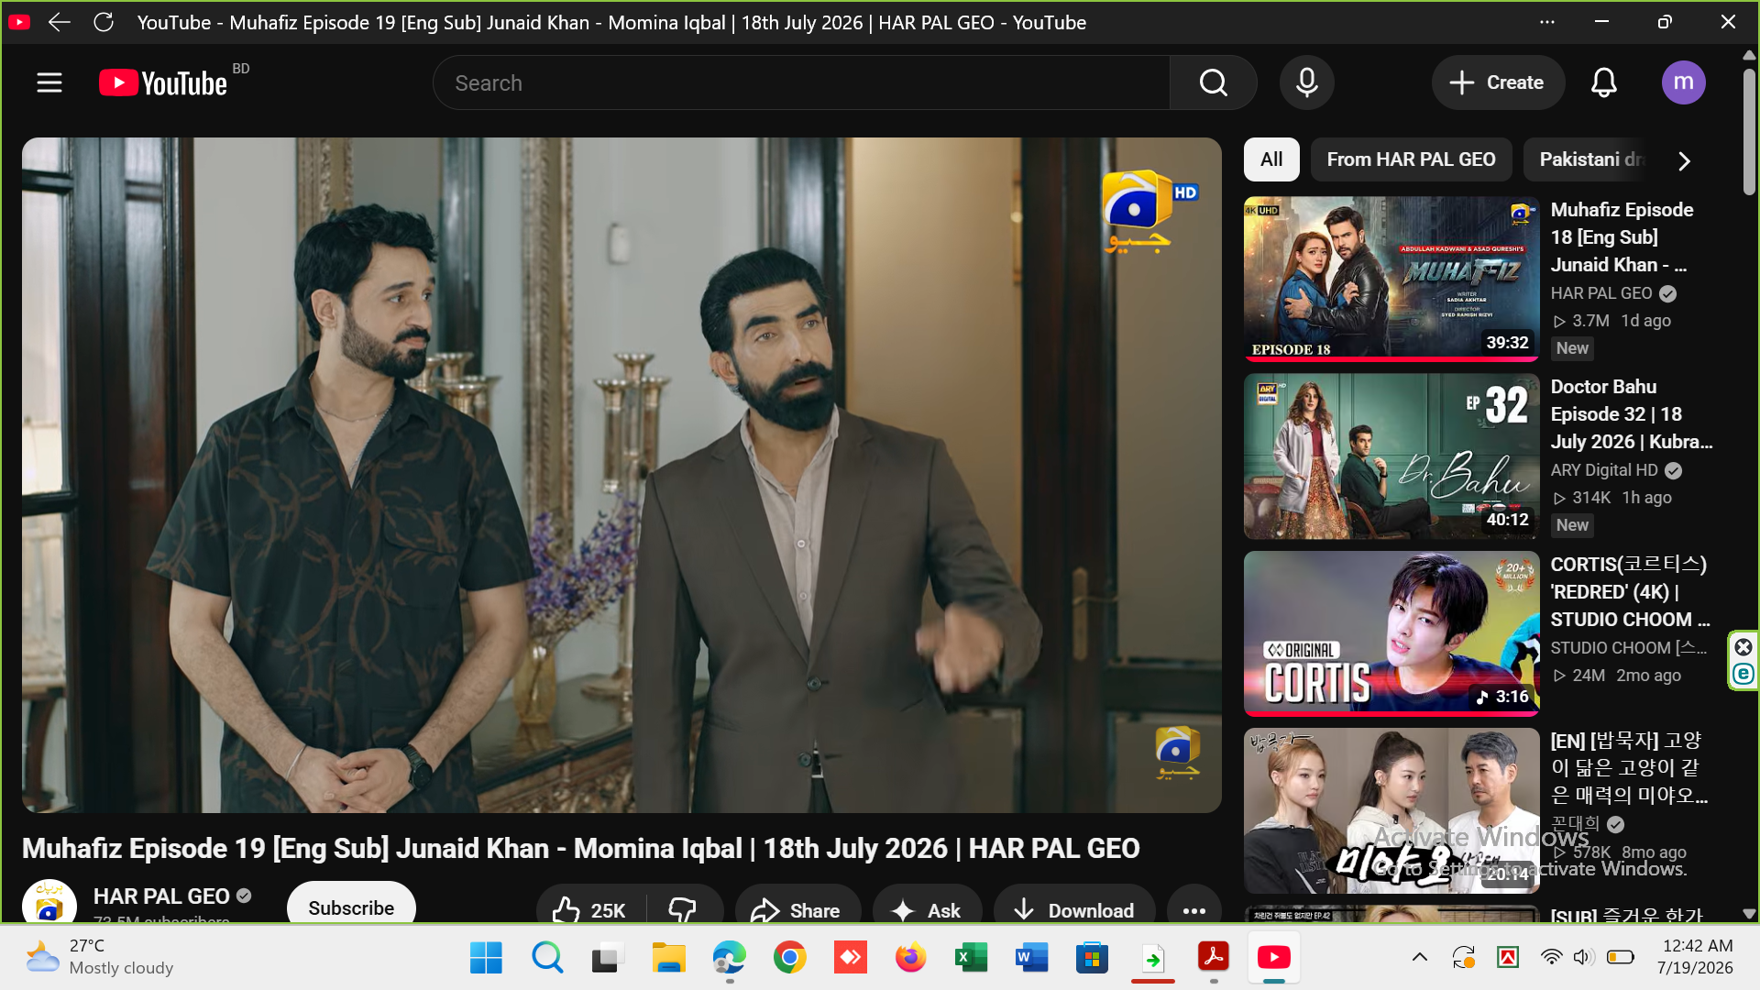Open Task View on the taskbar
Screen dimensions: 1760x990
607,958
